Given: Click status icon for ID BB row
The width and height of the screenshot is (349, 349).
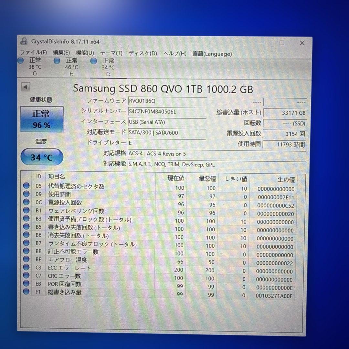Looking at the screenshot, I should 26,251.
